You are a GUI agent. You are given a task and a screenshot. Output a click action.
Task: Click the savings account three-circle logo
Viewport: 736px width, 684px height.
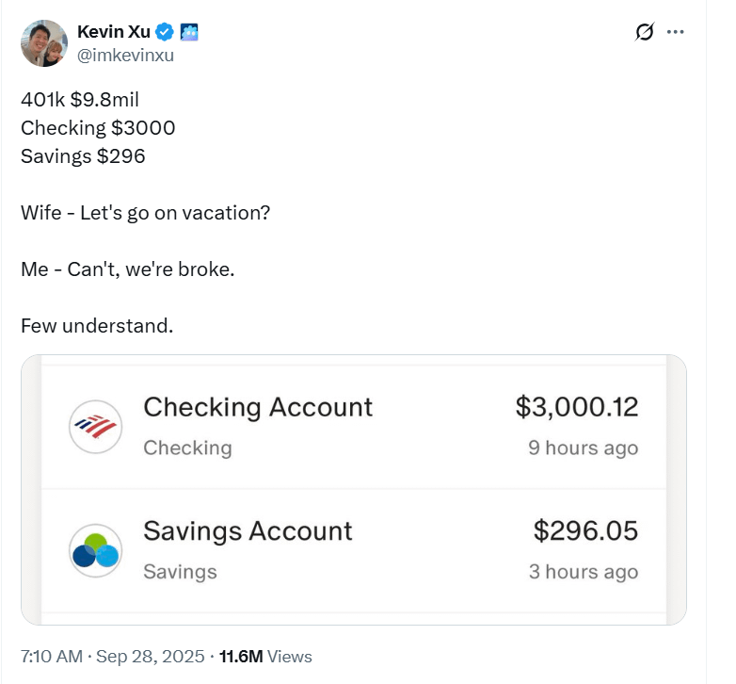pyautogui.click(x=96, y=550)
